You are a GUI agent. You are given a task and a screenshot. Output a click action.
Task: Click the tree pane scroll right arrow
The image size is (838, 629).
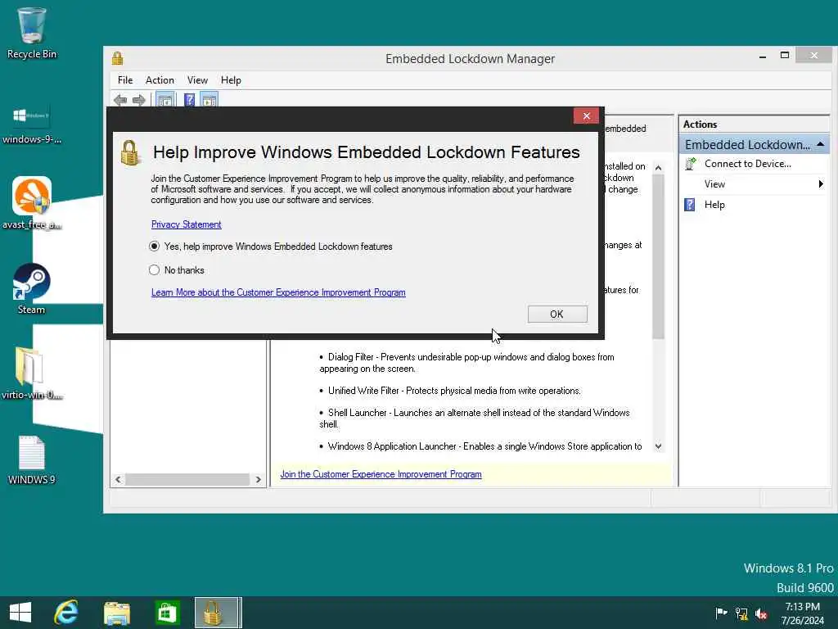tap(259, 480)
